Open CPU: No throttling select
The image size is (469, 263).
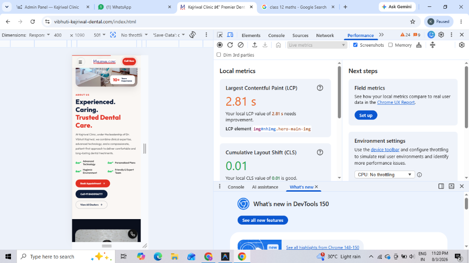click(x=384, y=175)
